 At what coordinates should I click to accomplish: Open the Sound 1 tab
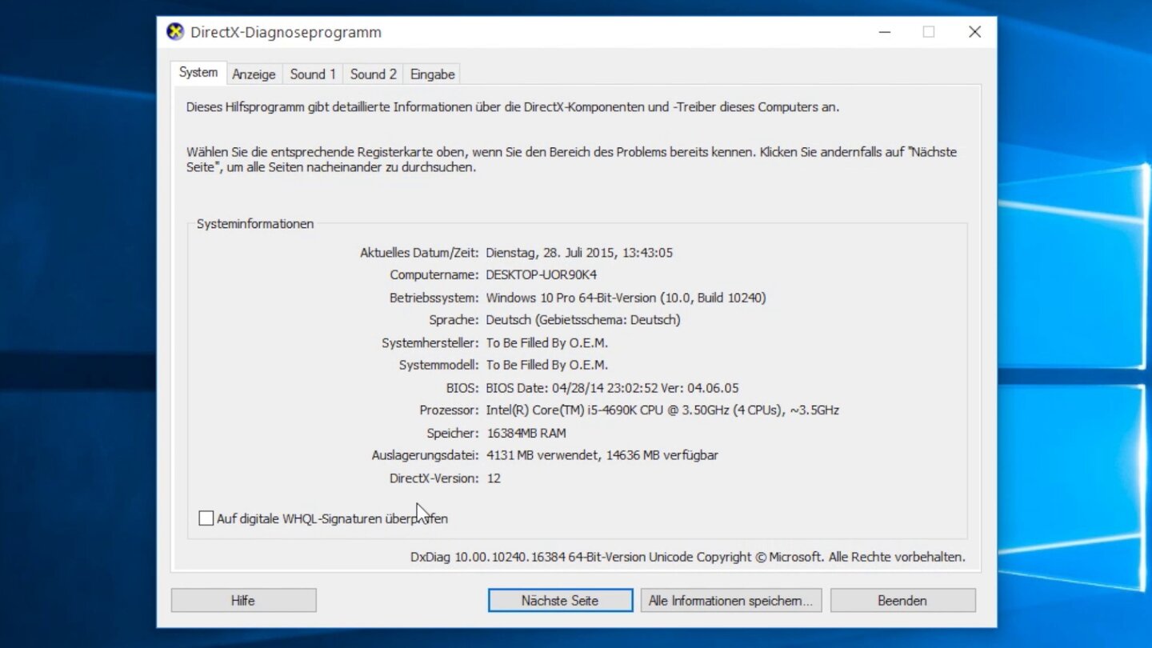click(313, 74)
